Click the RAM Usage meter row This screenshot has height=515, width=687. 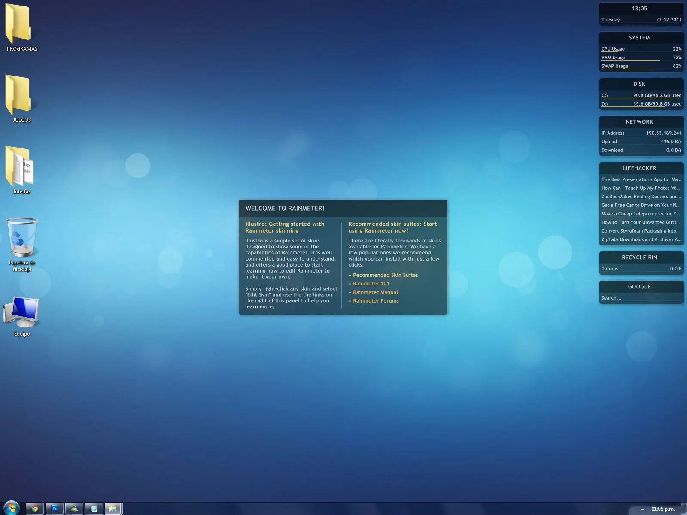pyautogui.click(x=641, y=58)
